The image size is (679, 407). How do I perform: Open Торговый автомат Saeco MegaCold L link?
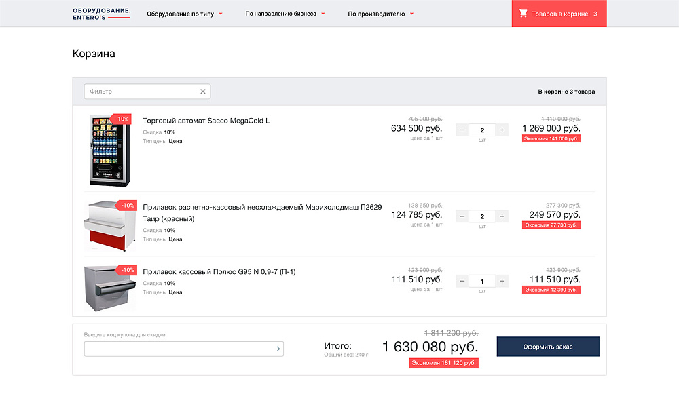point(206,121)
